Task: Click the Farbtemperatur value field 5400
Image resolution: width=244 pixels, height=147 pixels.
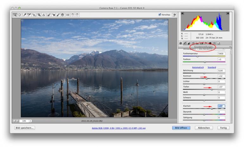Action: (221, 53)
